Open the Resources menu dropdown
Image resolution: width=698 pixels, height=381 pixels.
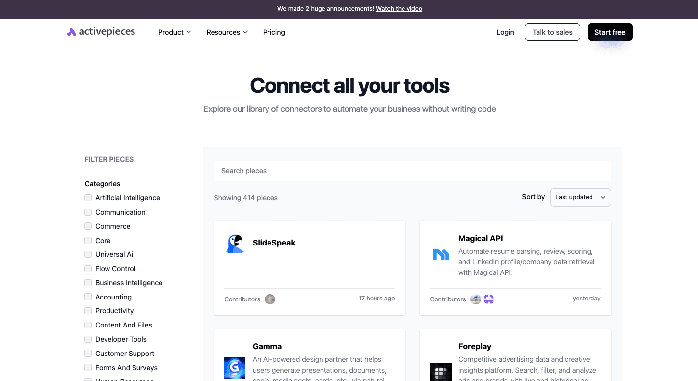coord(227,32)
